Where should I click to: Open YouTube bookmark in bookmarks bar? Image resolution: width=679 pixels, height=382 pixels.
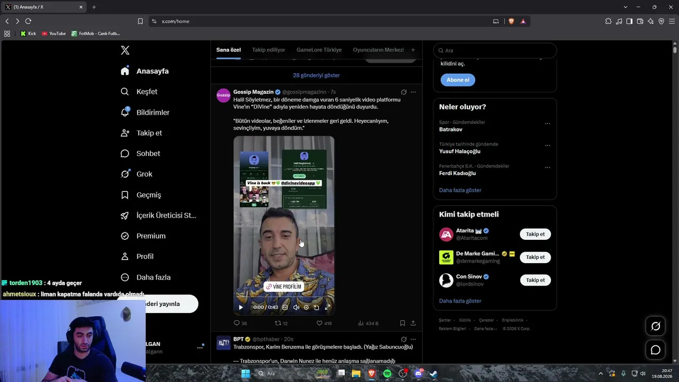click(x=54, y=33)
